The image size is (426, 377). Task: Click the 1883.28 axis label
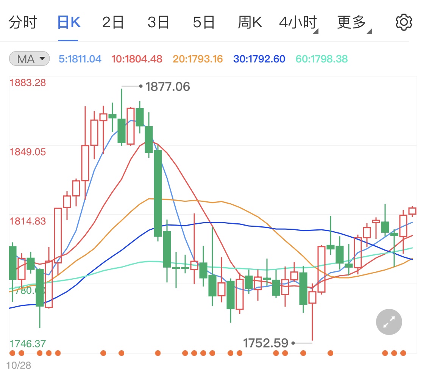[x=28, y=83]
